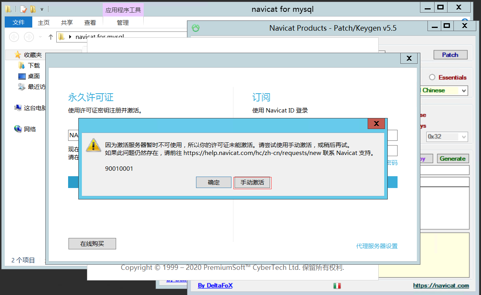Click Explorer back navigation arrow

[x=14, y=37]
